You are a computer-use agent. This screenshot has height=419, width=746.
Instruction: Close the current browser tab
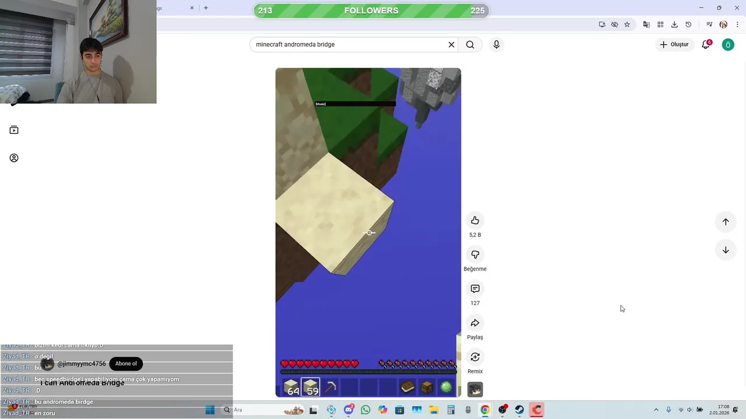tap(192, 8)
